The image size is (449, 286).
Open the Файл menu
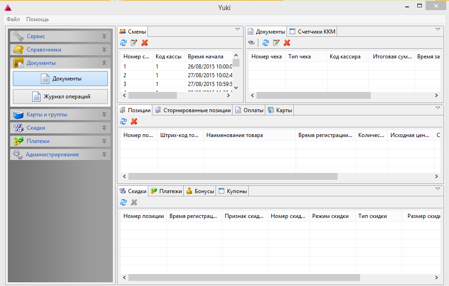(x=13, y=19)
